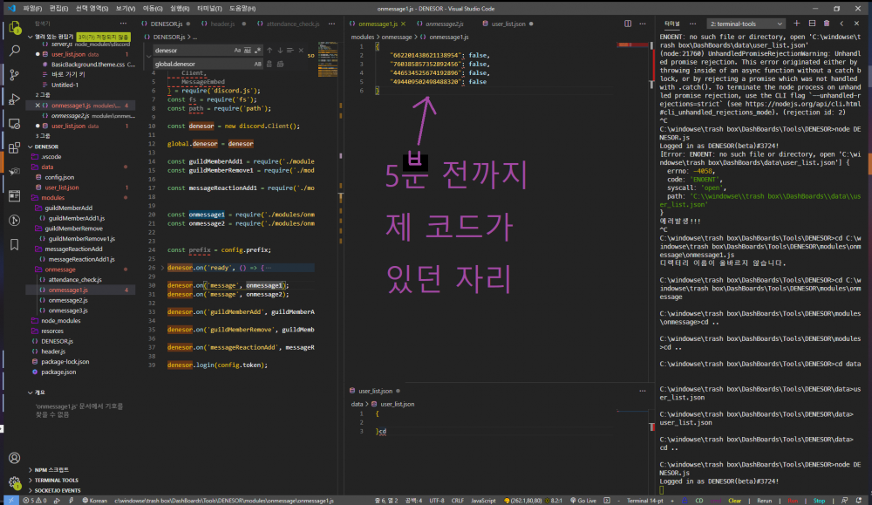Click Clear in the status bar
872x505 pixels.
click(734, 501)
